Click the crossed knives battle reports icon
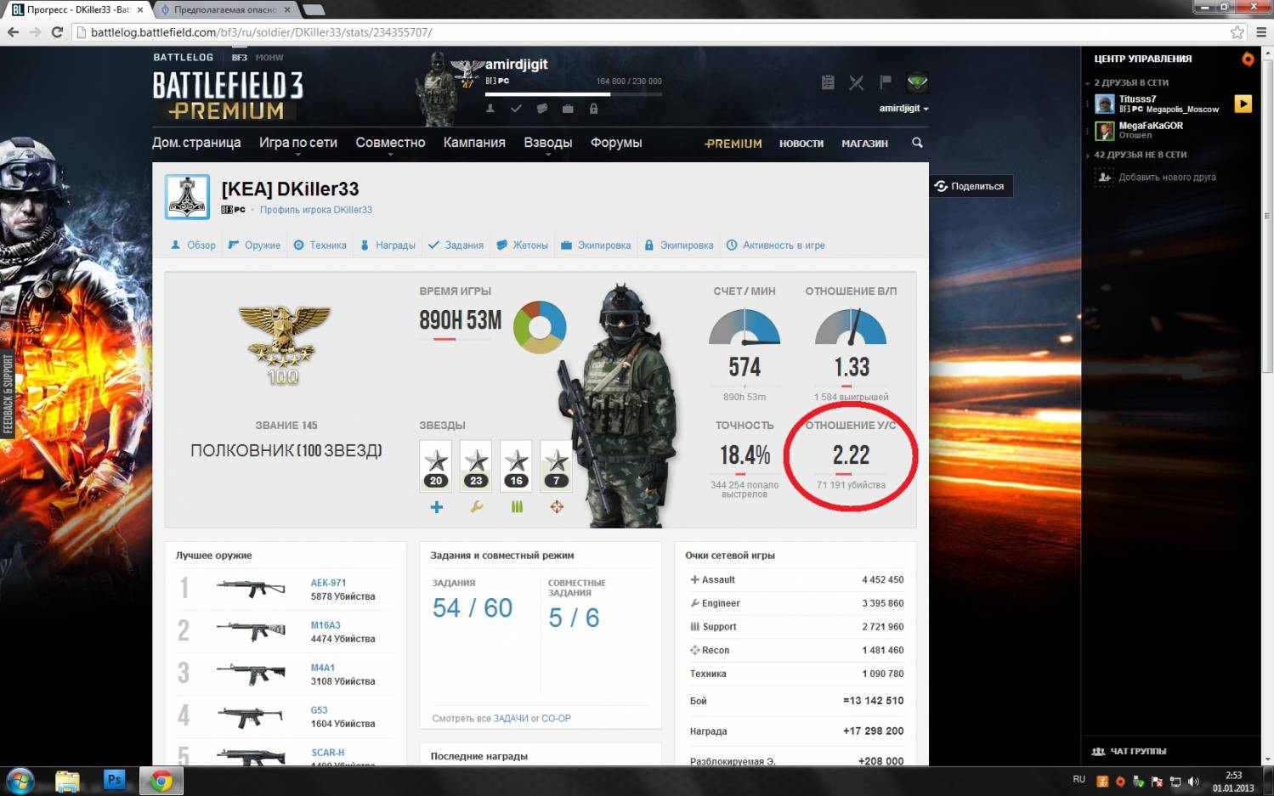1274x796 pixels. pos(856,82)
